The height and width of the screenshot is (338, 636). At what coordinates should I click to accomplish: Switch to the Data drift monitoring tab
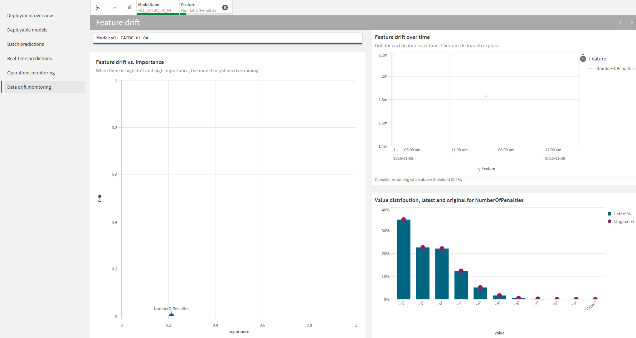point(29,87)
